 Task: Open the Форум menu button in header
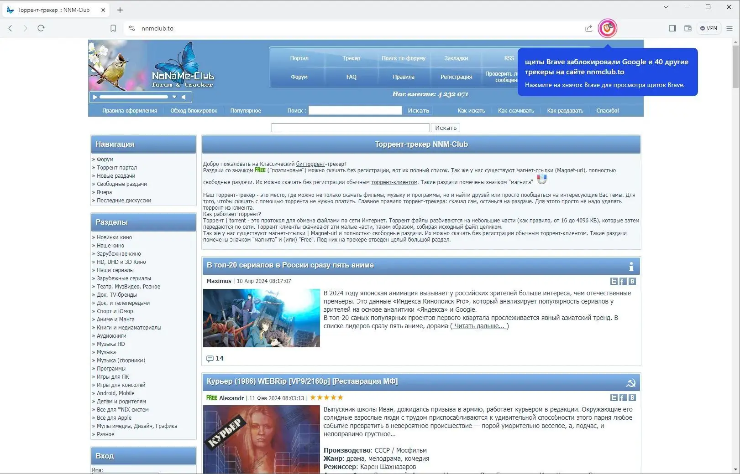point(299,77)
